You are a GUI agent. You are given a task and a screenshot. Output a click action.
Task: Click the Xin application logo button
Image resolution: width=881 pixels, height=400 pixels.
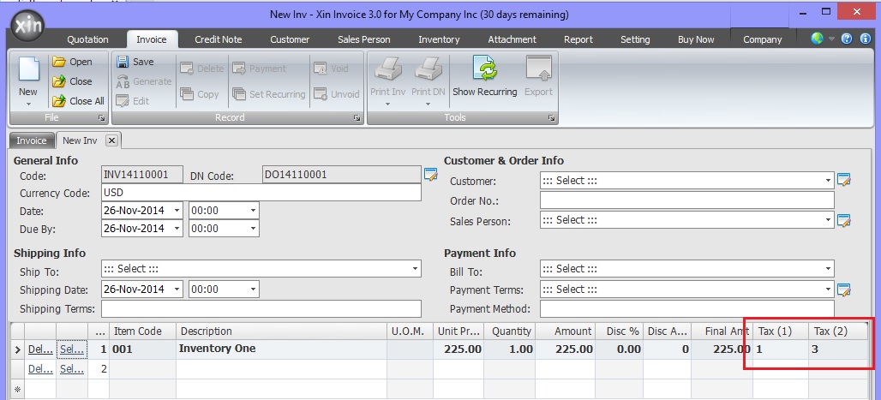27,27
